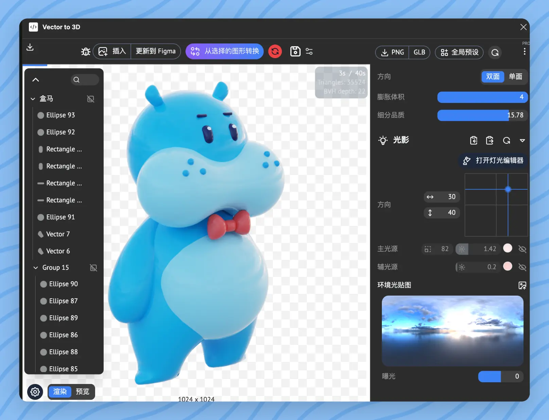
Task: Reset lighting with the circular arrow icon
Action: pyautogui.click(x=506, y=141)
